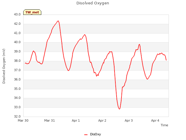186x140 pixels.
Task: Click the 'Apr 4' date tick label
Action: coord(155,120)
